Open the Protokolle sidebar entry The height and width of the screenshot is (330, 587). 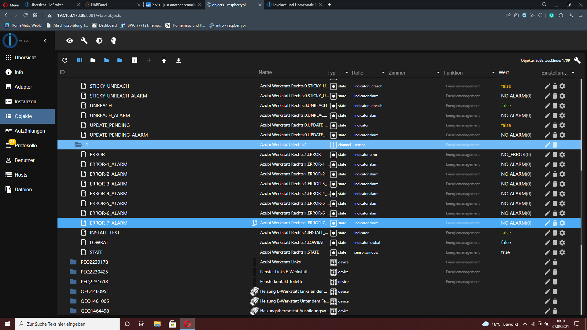[25, 145]
